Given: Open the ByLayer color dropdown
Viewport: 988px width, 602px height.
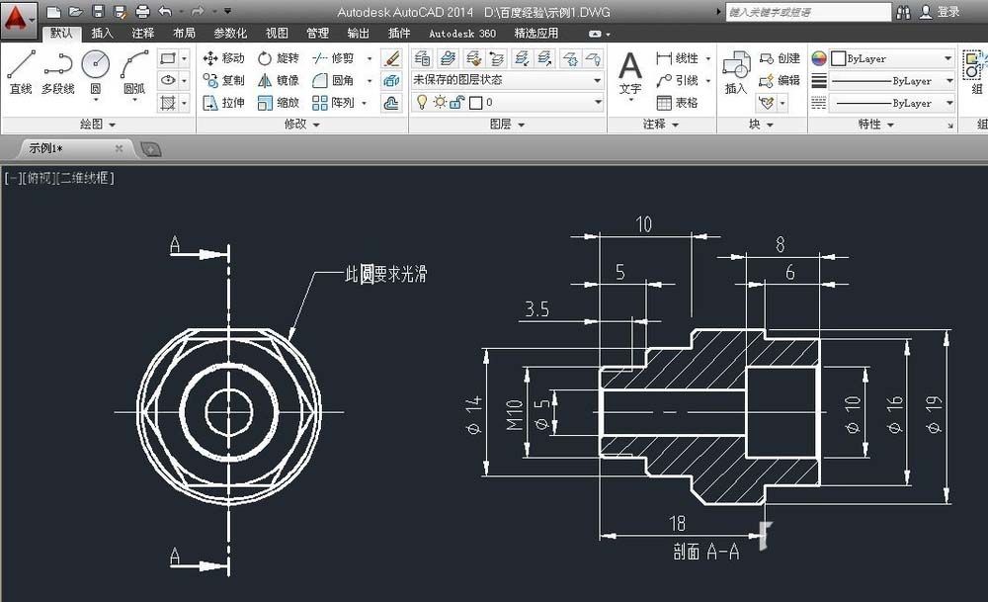Looking at the screenshot, I should [891, 58].
